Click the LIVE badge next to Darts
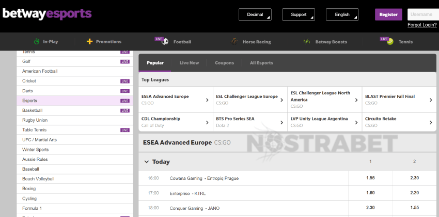439x217 pixels. pyautogui.click(x=125, y=91)
